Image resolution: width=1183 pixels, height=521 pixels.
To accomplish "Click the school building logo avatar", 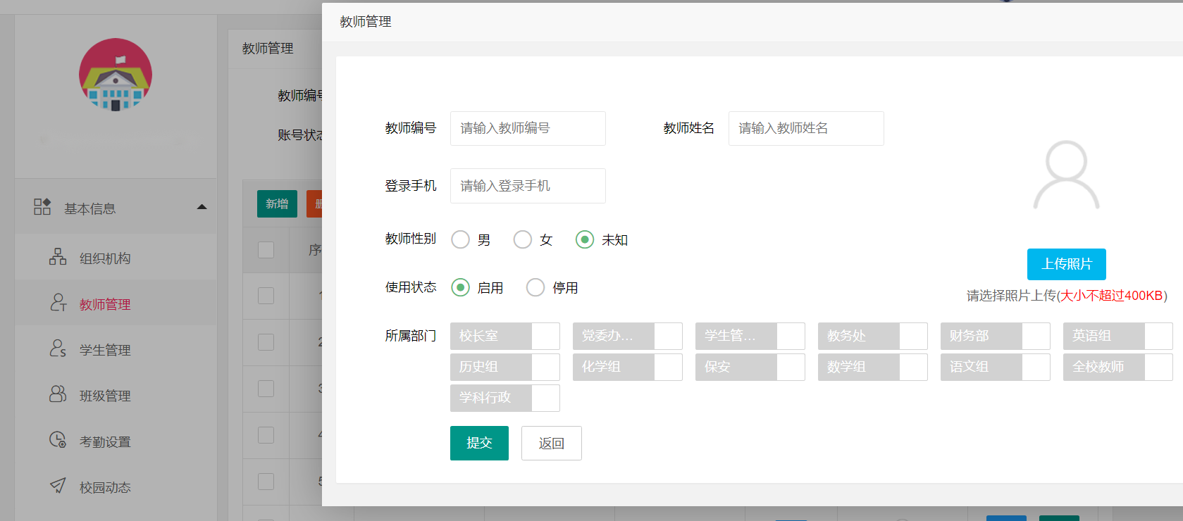I will 116,75.
